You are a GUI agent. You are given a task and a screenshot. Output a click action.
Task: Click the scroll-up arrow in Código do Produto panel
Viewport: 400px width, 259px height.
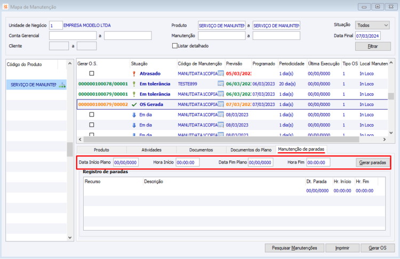(x=69, y=63)
